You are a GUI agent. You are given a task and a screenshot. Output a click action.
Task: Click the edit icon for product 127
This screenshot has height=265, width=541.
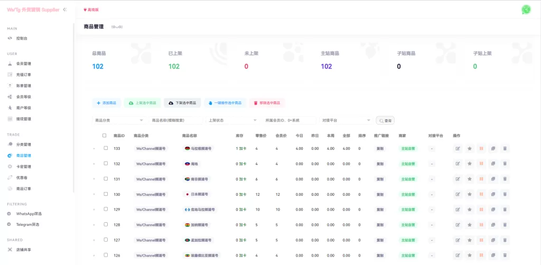[458, 240]
